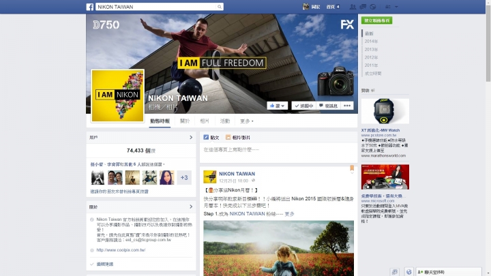Open the coolpix.com.tw link
The image size is (491, 276).
[121, 250]
